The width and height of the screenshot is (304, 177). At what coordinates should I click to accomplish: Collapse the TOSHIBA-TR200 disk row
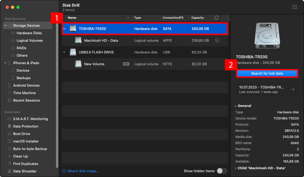click(64, 29)
